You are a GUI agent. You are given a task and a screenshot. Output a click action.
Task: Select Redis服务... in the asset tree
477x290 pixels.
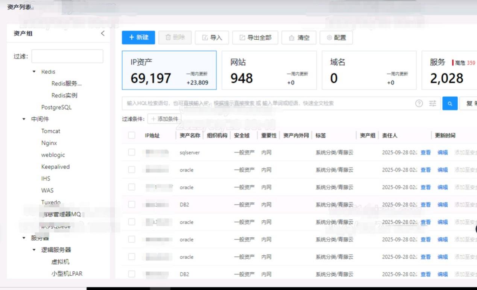click(67, 84)
